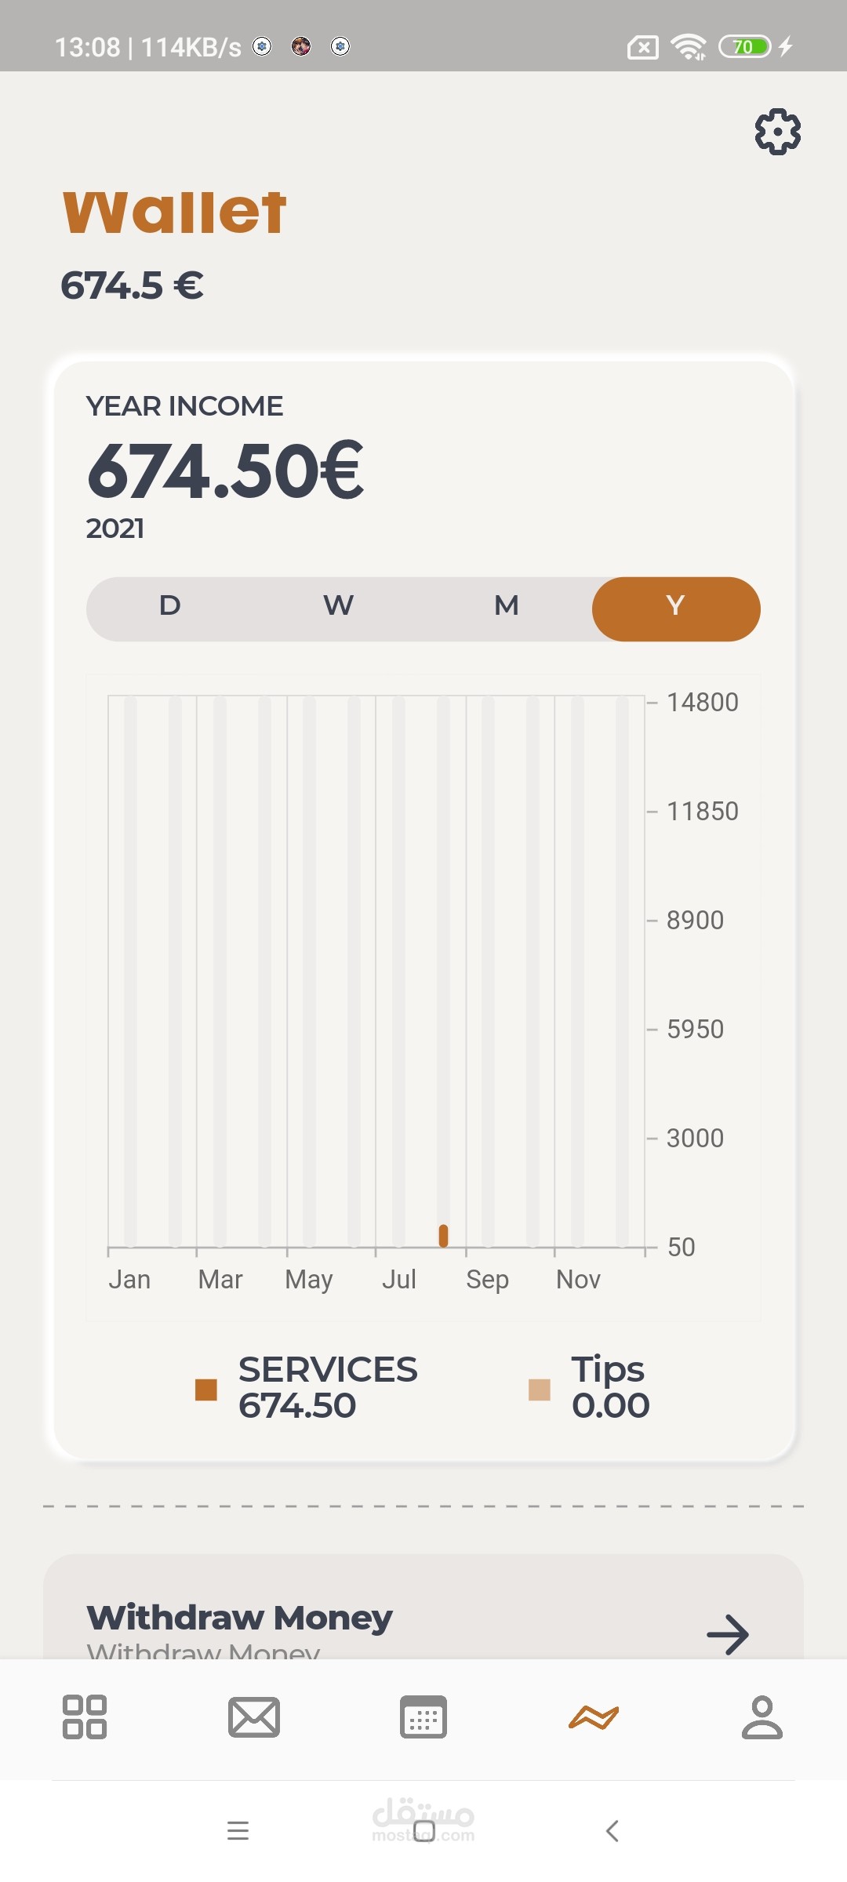
Task: Switch the income period to D (day)
Action: point(170,605)
